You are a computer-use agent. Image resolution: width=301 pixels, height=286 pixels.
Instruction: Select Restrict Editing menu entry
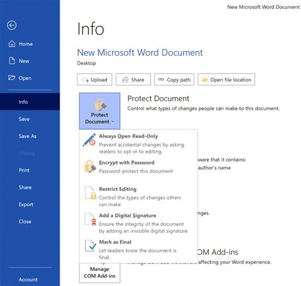tap(138, 197)
